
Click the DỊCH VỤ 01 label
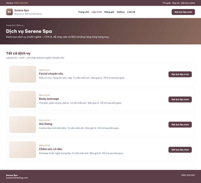44,70
